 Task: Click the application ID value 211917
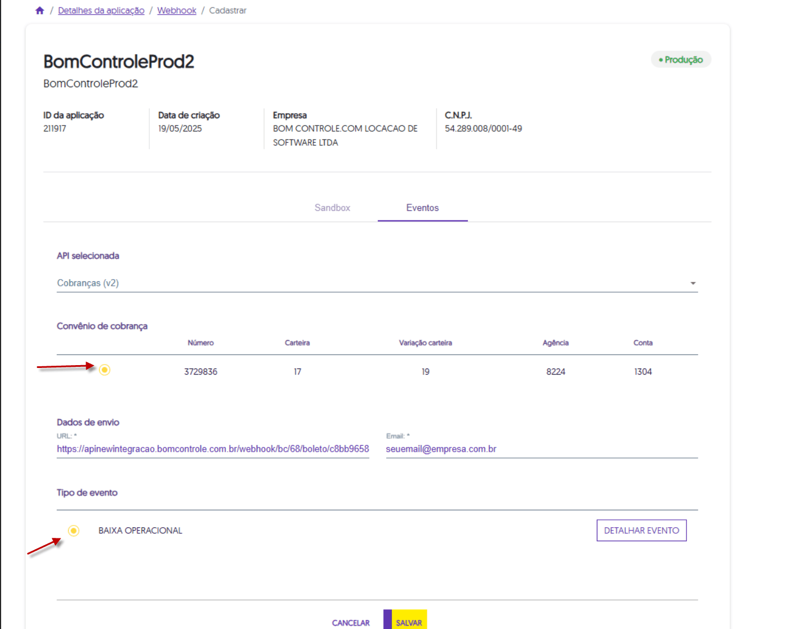[55, 128]
